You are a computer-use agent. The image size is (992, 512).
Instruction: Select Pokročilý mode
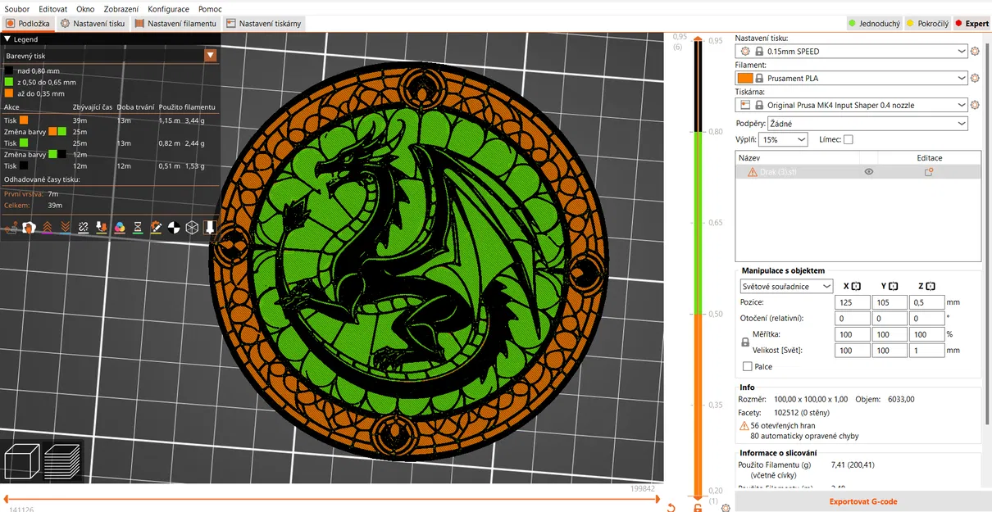pyautogui.click(x=927, y=24)
